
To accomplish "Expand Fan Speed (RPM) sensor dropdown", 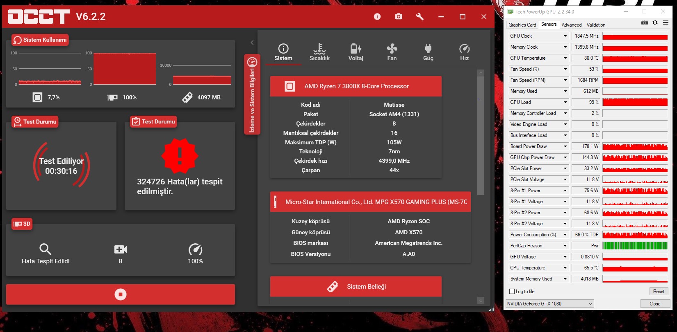I will coord(565,80).
